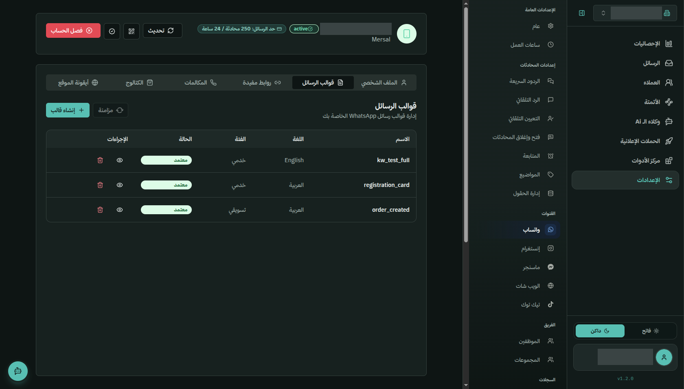Delete the kw_test_full template
Viewport: 684px width, 389px height.
[x=100, y=160]
